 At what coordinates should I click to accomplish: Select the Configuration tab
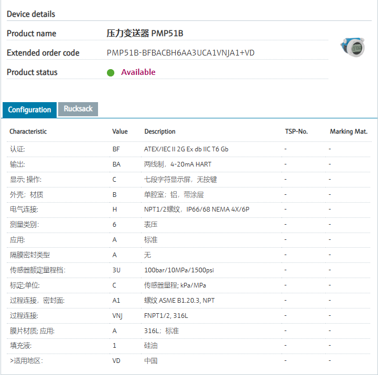pos(29,109)
